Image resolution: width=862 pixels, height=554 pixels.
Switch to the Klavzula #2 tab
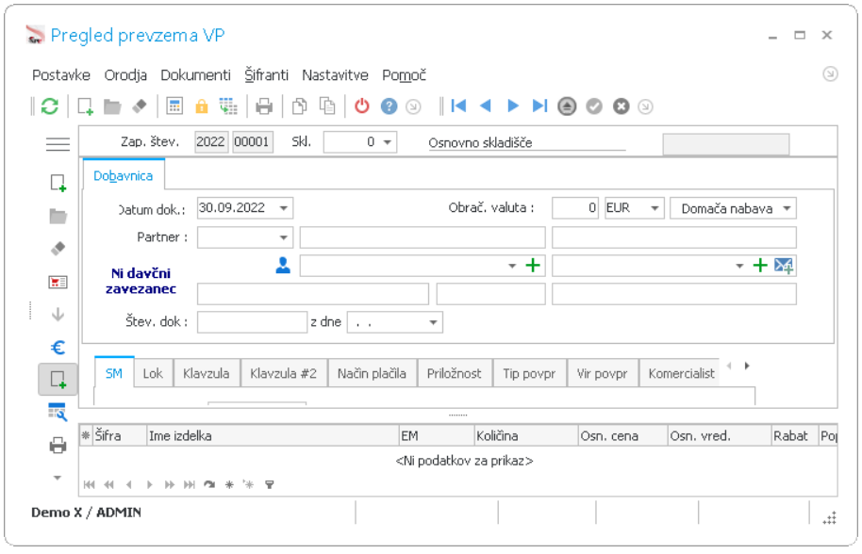(x=284, y=373)
